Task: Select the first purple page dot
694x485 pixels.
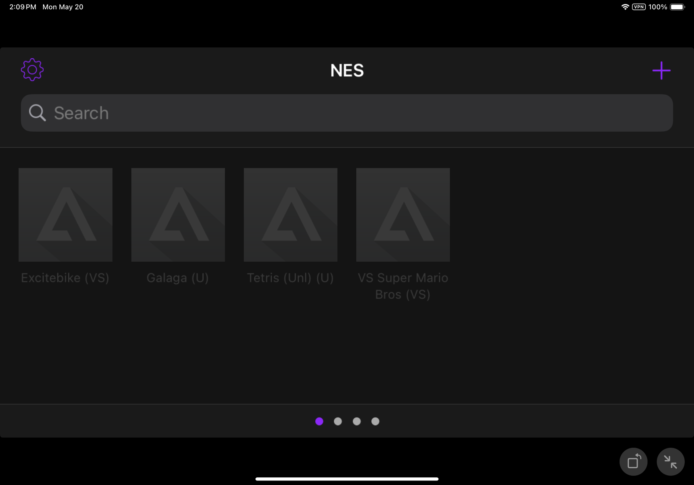Action: (319, 421)
